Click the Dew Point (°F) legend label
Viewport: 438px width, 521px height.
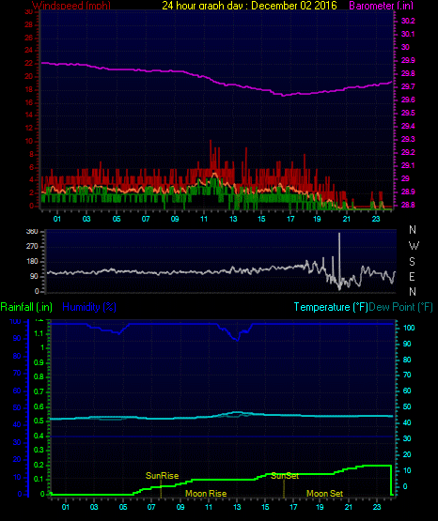coord(400,307)
